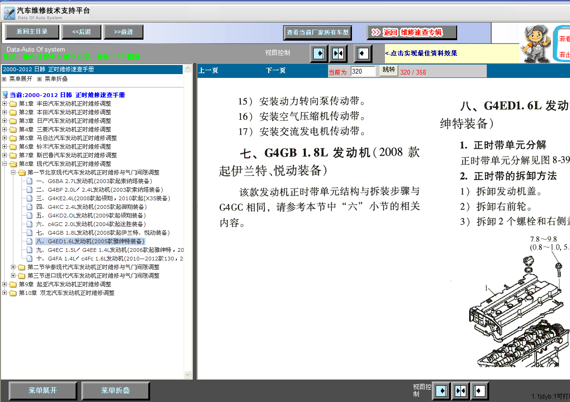This screenshot has width=570, height=402.
Task: Click 第9章 起亚汽车发动机正时维修调整 label
Action: 65,284
